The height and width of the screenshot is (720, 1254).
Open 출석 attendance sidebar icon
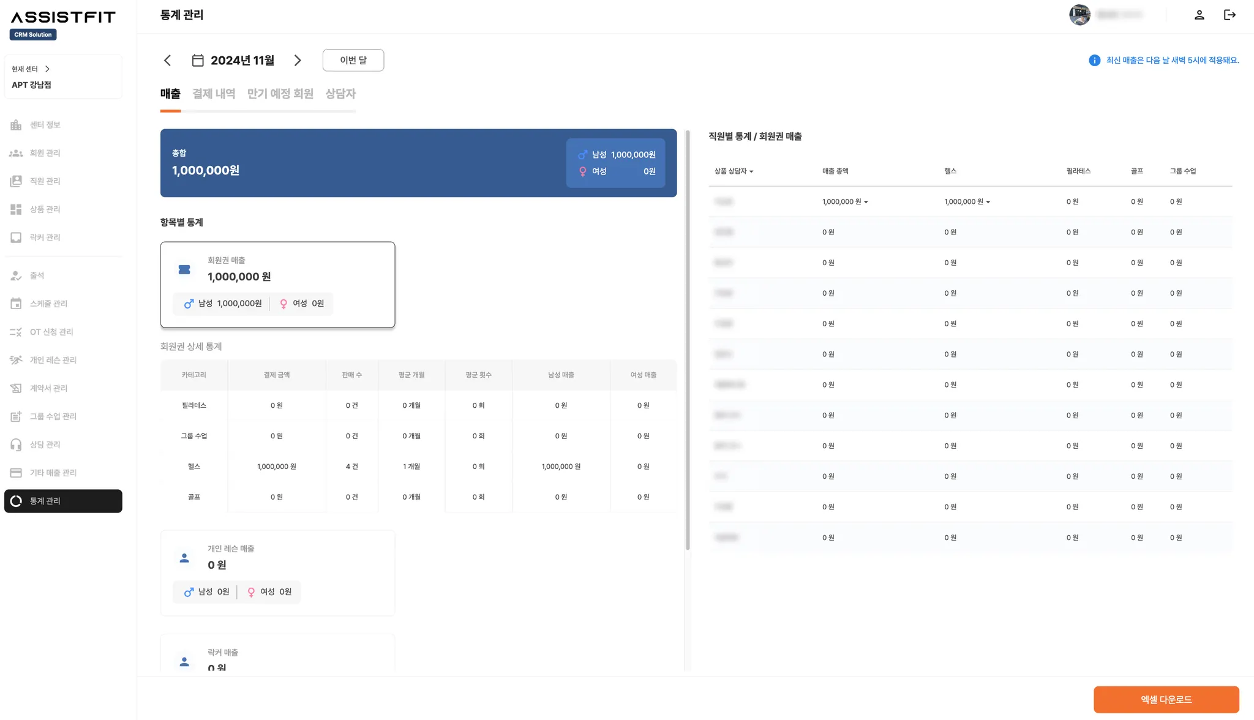tap(16, 276)
